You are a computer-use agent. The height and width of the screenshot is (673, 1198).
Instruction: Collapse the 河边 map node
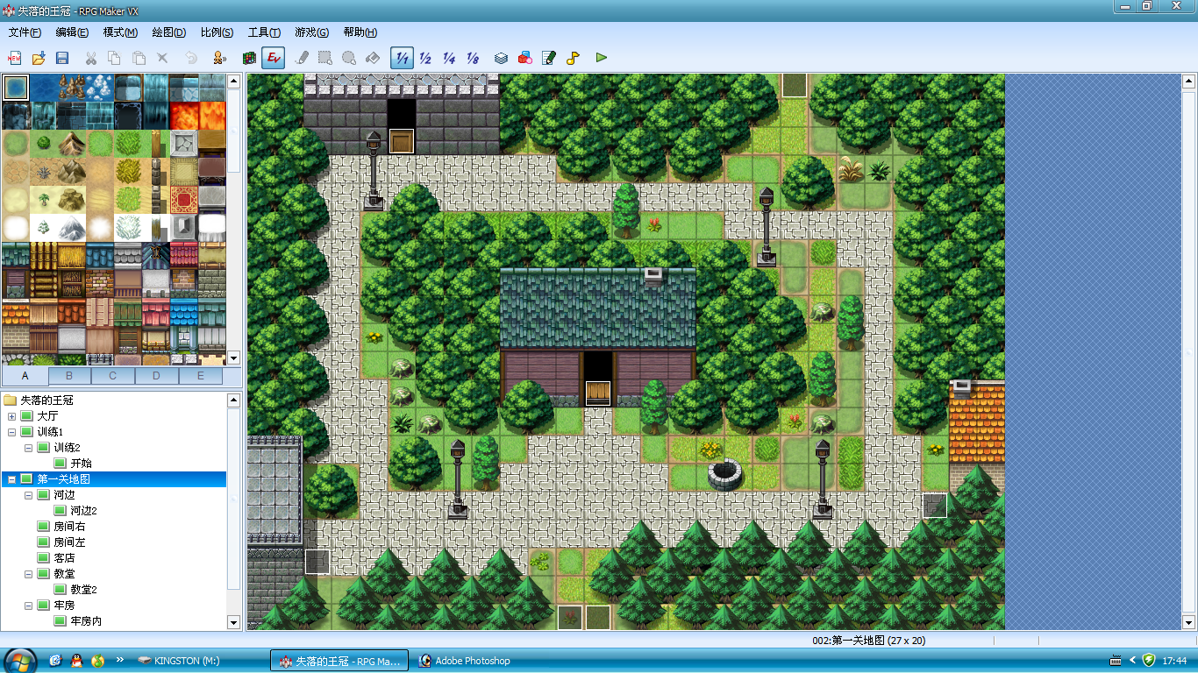click(28, 495)
